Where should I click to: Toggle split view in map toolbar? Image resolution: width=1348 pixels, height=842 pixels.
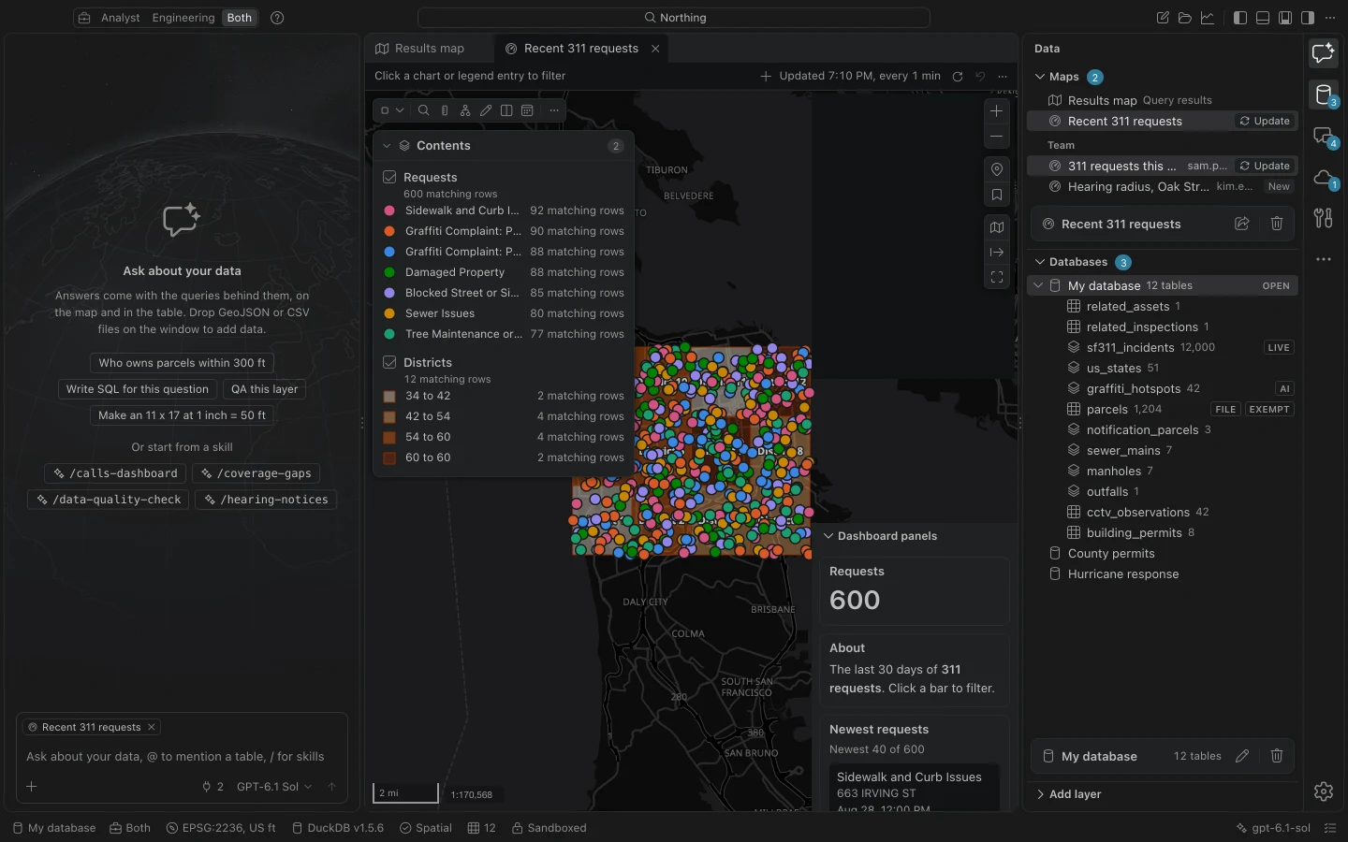click(x=506, y=110)
